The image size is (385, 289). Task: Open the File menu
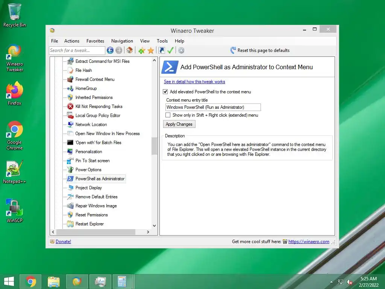[x=55, y=41]
